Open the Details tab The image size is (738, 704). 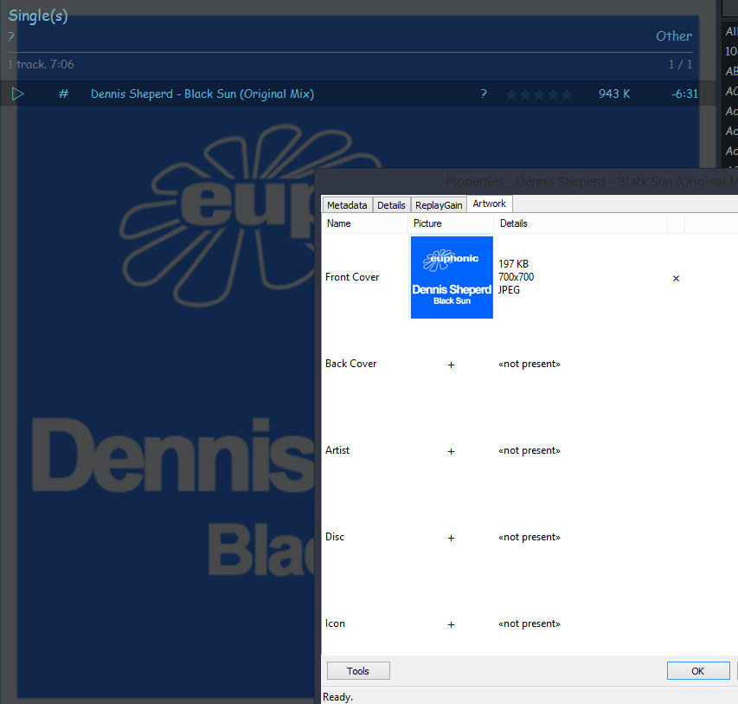coord(391,205)
